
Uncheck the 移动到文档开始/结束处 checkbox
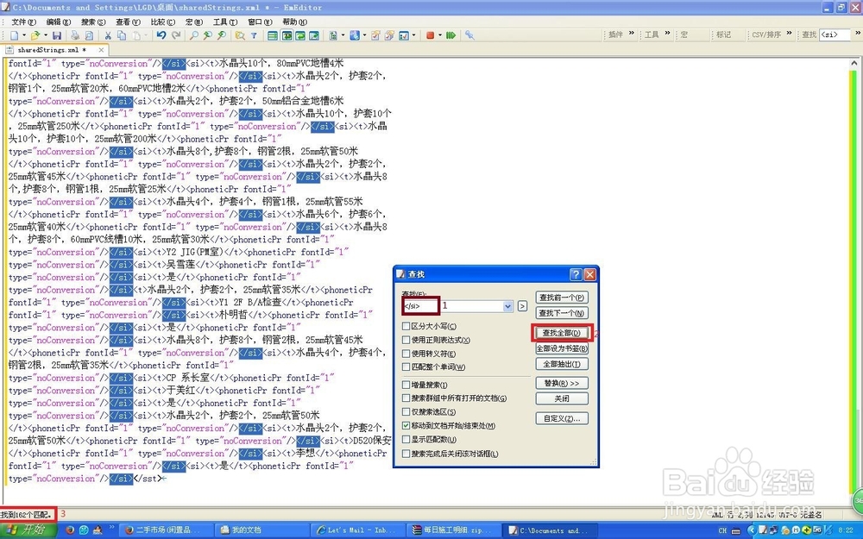click(x=405, y=424)
